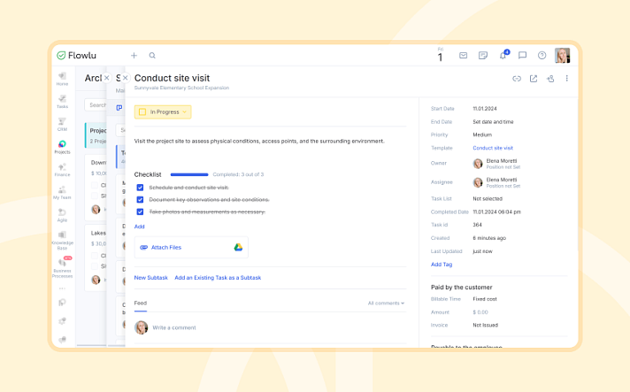630x392 pixels.
Task: Open the user profile avatar
Action: pyautogui.click(x=562, y=56)
